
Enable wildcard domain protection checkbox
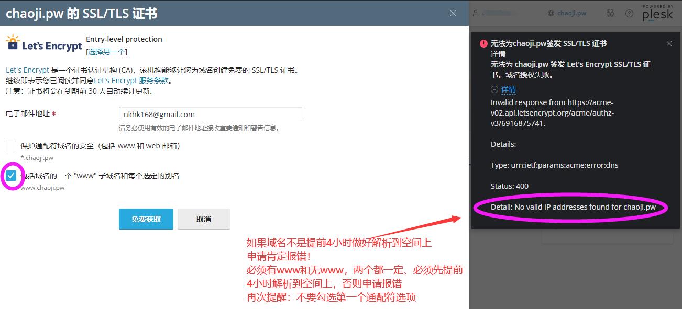coord(11,146)
